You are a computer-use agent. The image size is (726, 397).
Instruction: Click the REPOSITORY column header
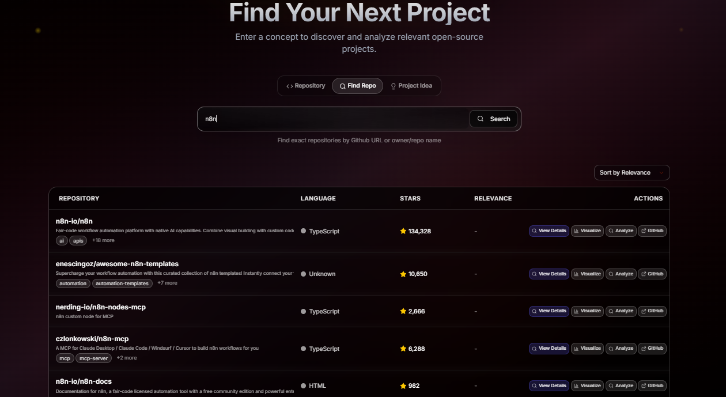(x=79, y=198)
